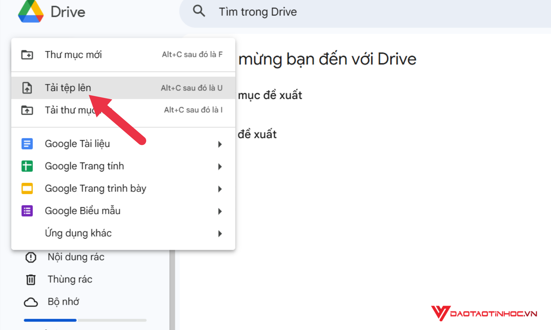Open Google Tài liệu menu entry
This screenshot has height=330, width=551.
[x=123, y=144]
